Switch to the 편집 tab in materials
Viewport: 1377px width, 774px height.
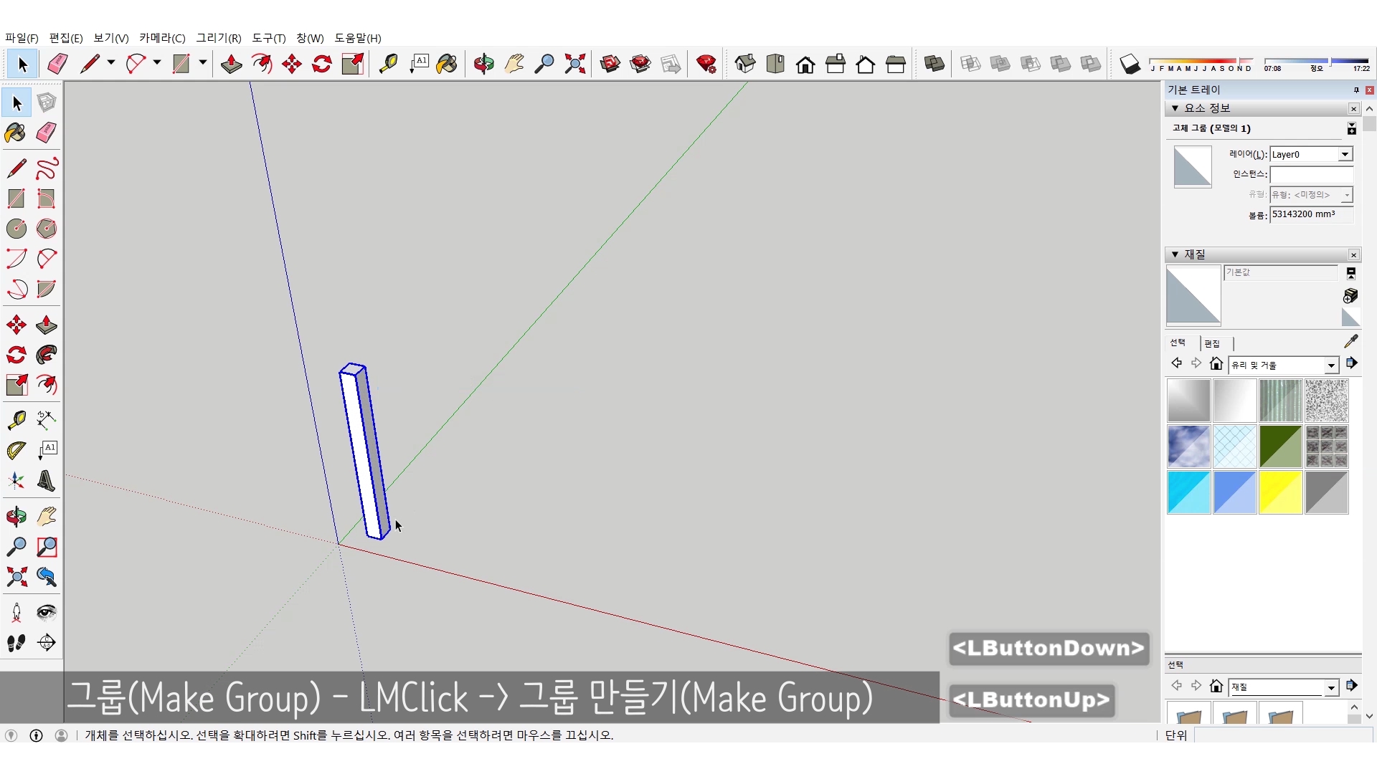[x=1212, y=344]
